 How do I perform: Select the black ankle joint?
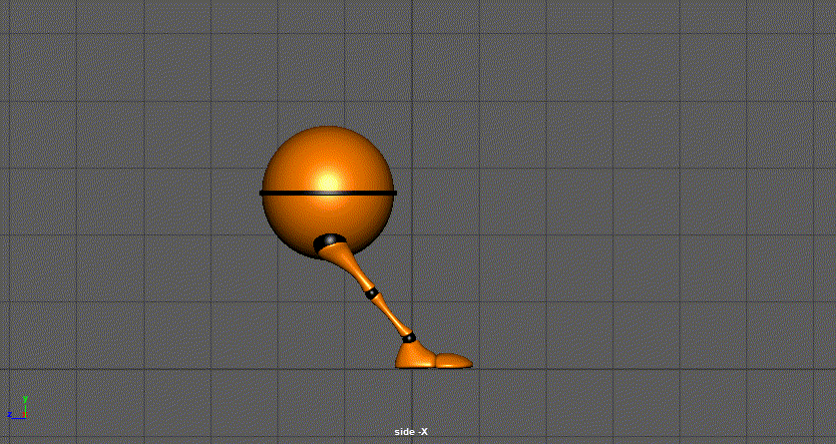[x=408, y=337]
